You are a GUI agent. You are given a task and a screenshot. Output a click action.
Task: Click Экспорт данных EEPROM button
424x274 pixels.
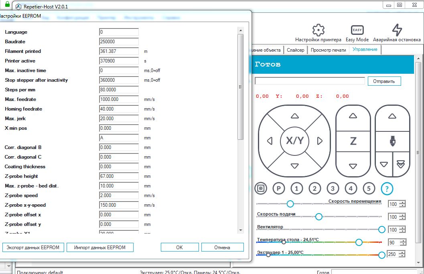33,248
